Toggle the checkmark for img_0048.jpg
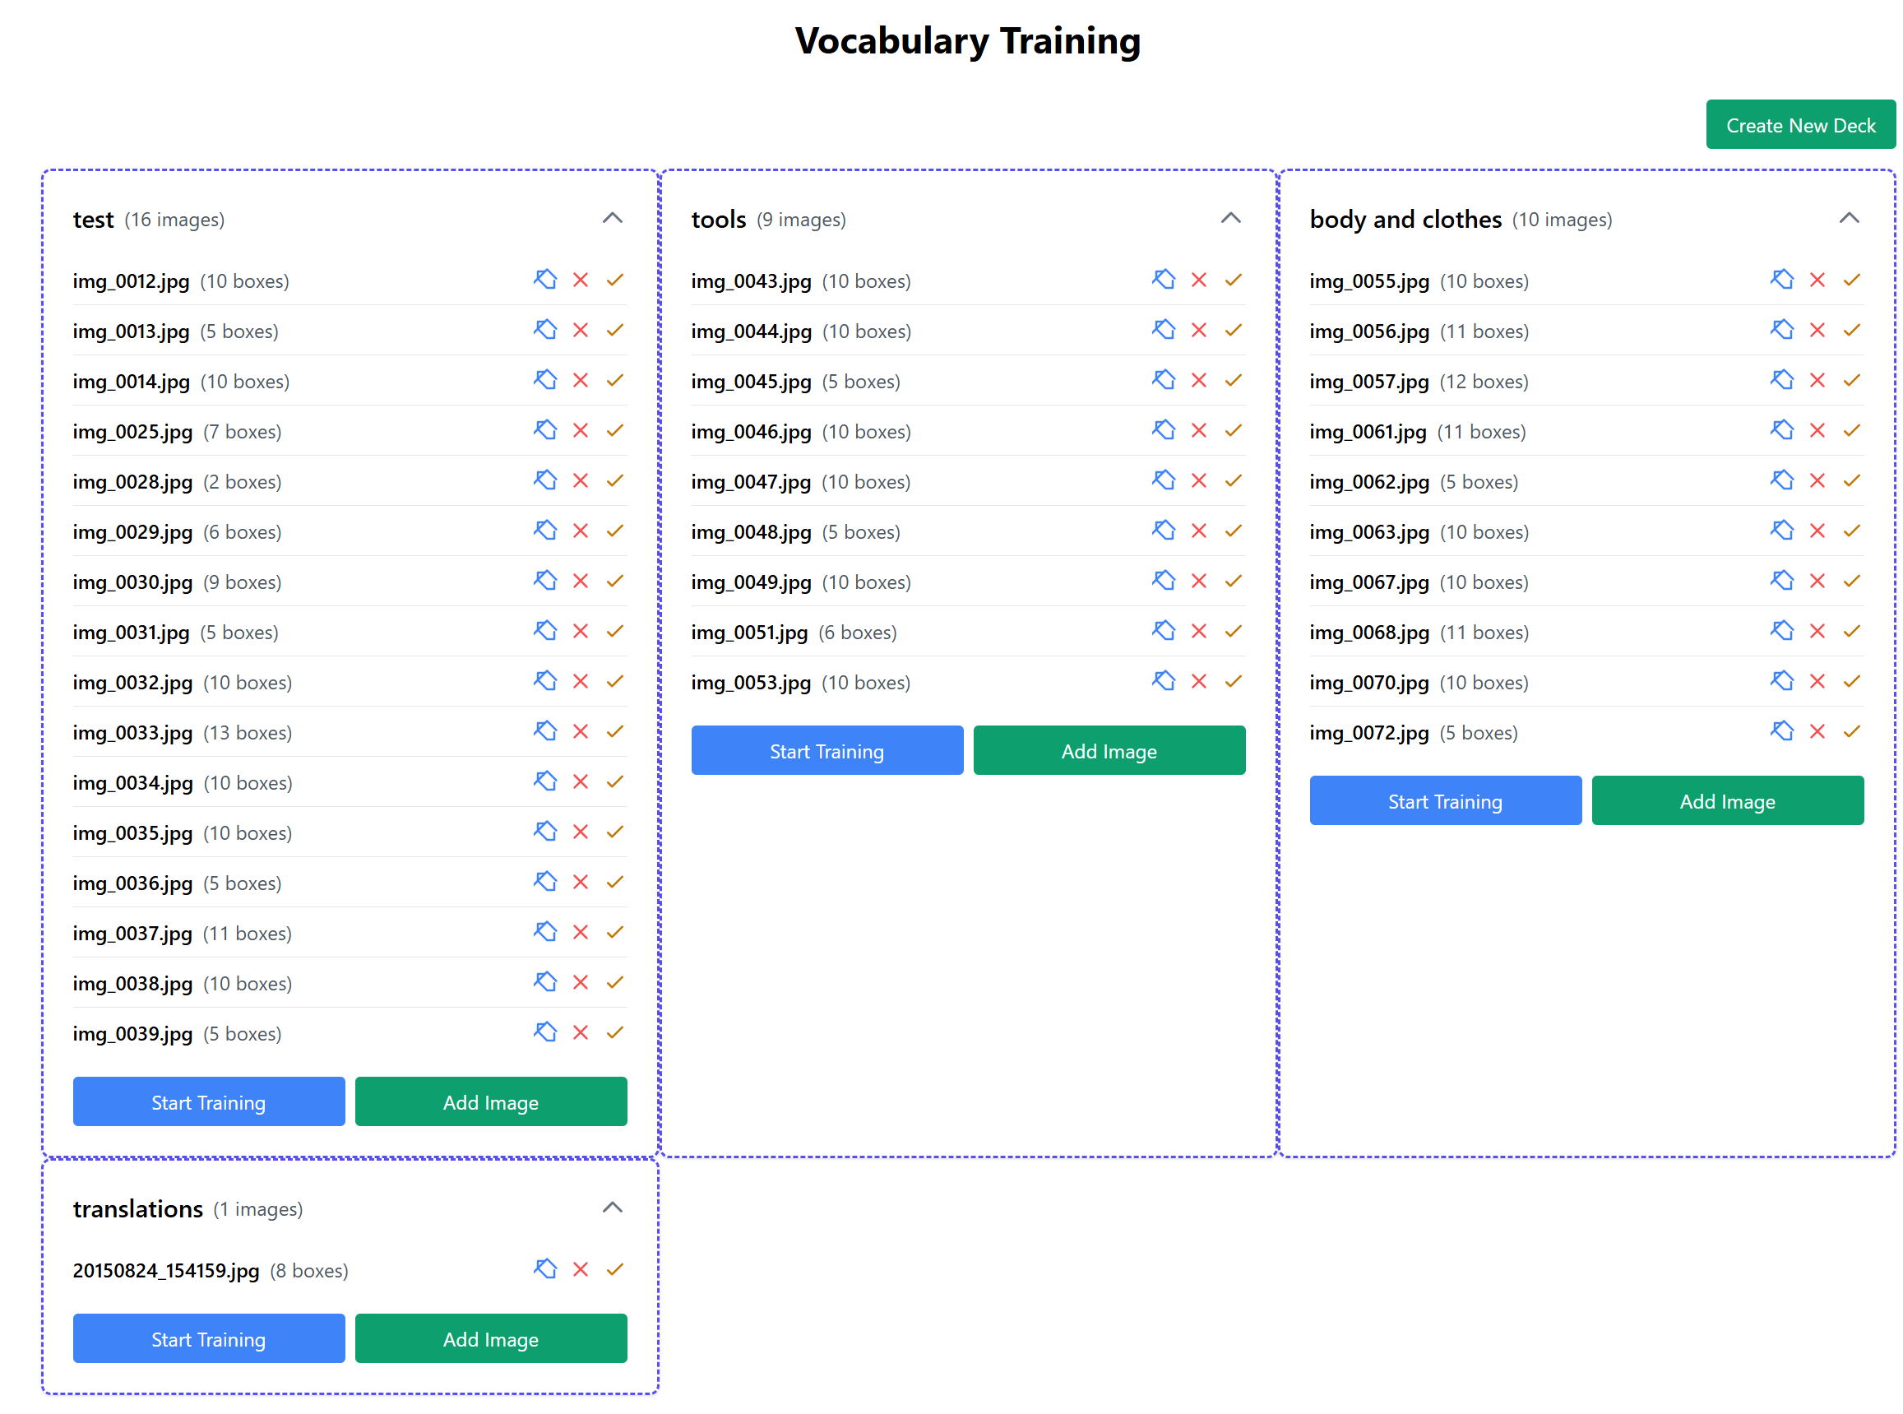The height and width of the screenshot is (1414, 1903). [x=1232, y=531]
